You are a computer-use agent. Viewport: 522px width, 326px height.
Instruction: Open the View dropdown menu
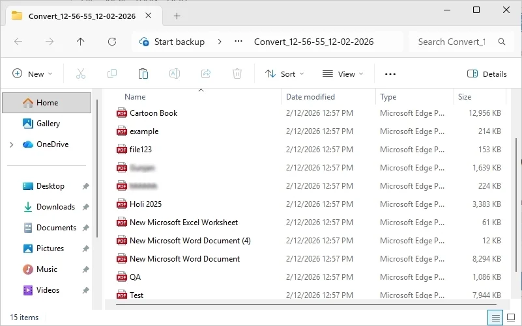point(343,74)
